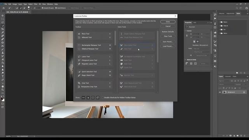
Task: Click the Play actions icon in panel dock
Action: click(x=215, y=18)
